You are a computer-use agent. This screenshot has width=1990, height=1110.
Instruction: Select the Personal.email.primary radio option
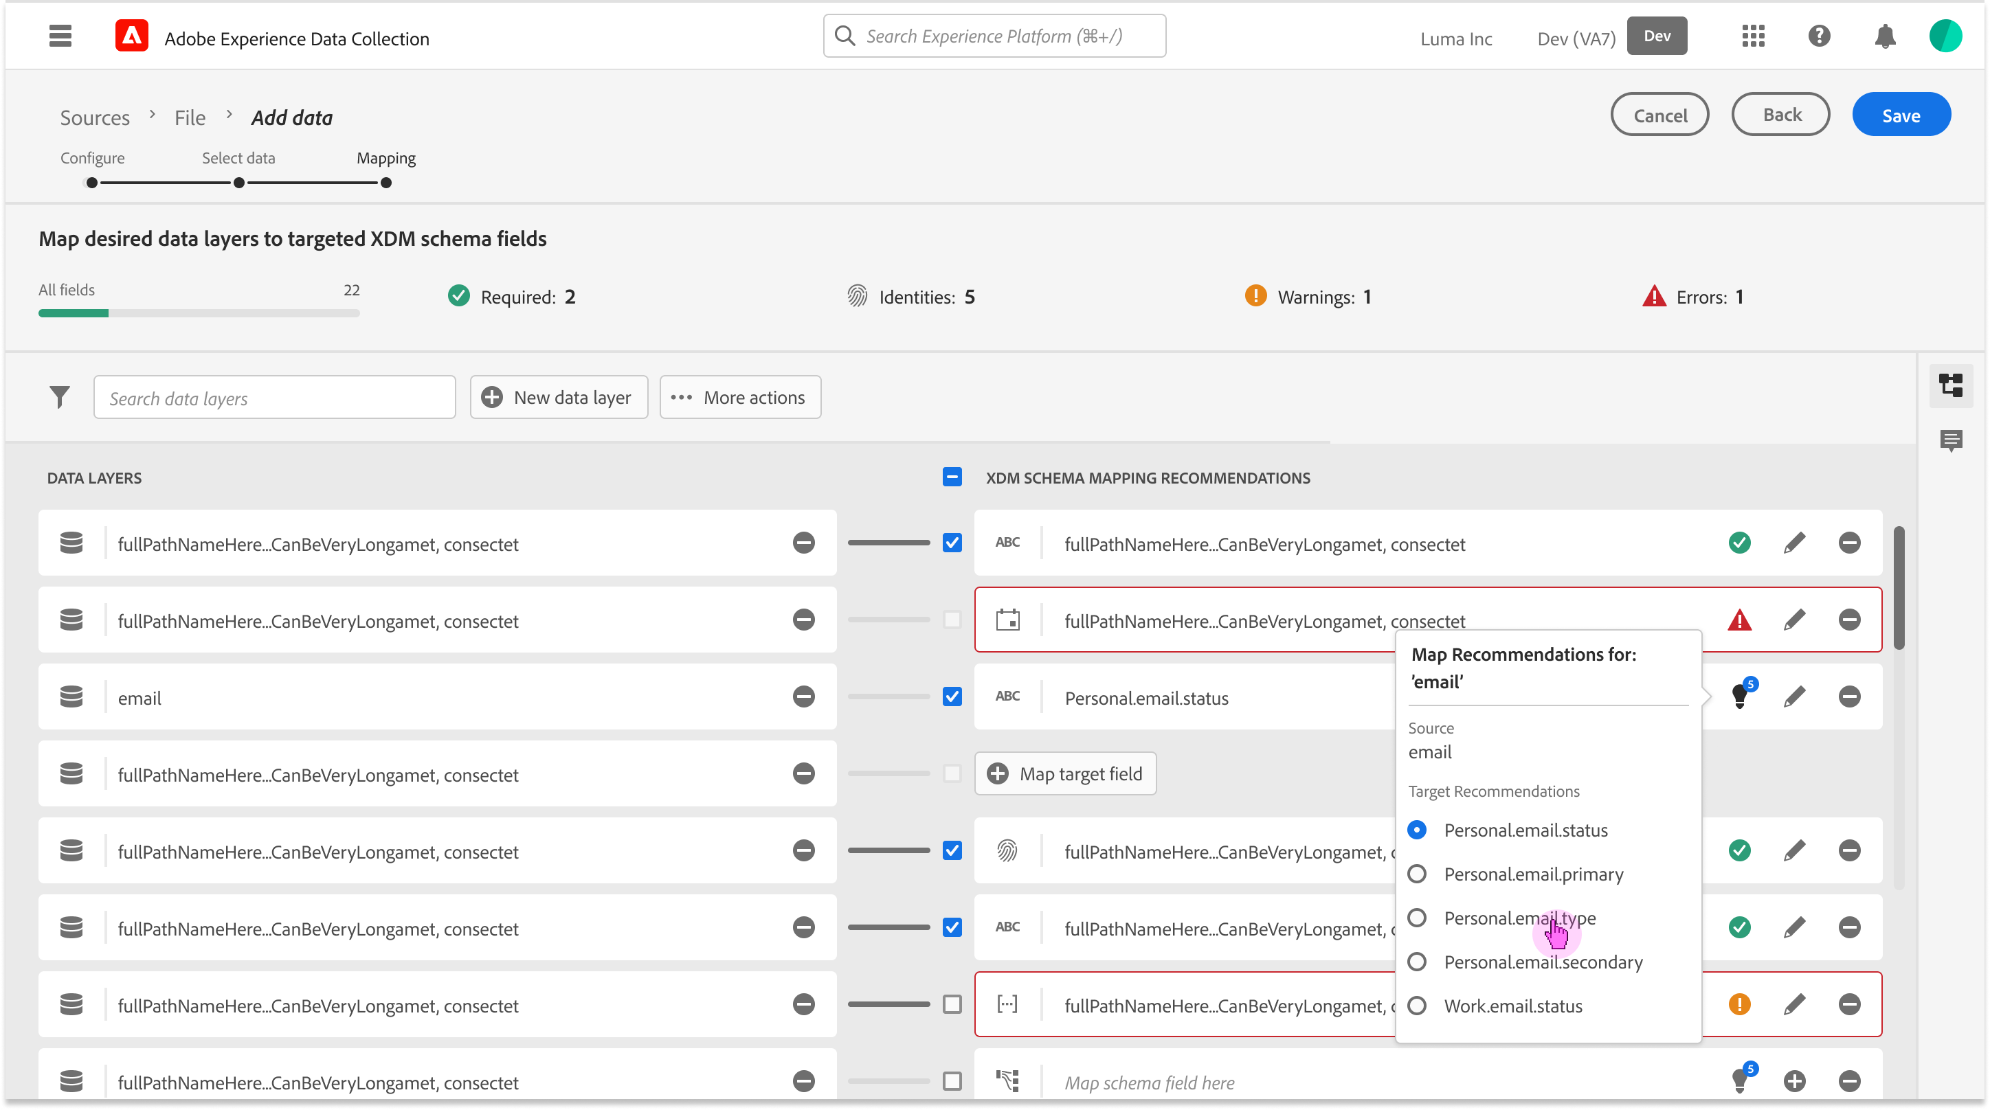[x=1417, y=874]
